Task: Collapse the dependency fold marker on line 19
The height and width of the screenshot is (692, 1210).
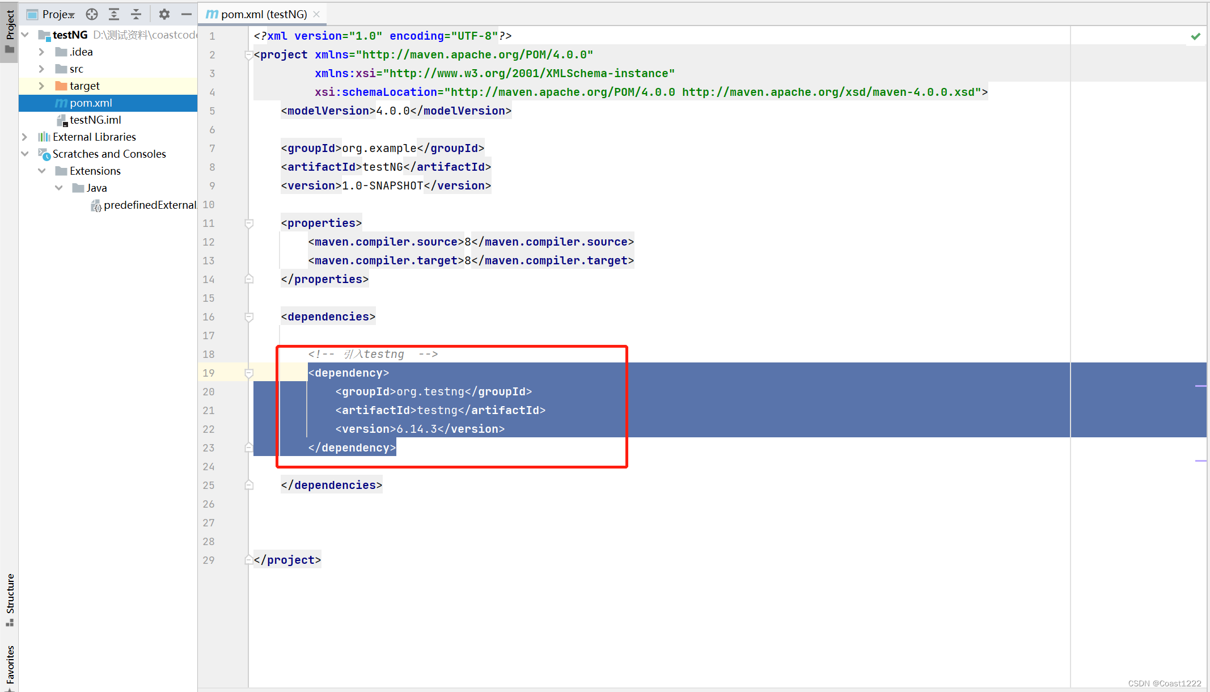Action: click(x=249, y=373)
